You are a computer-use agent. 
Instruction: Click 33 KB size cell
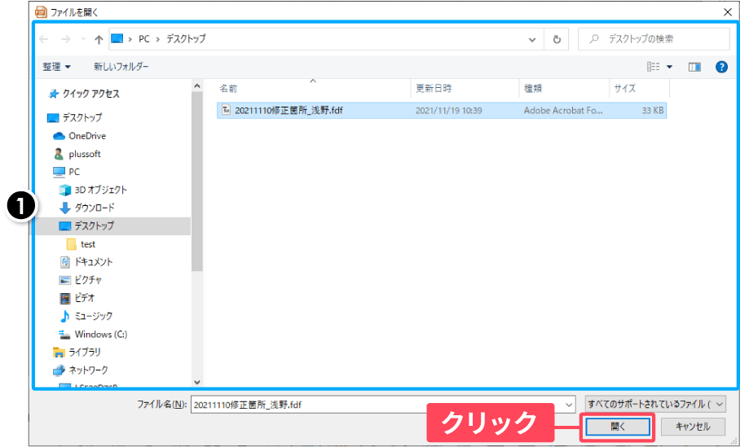coord(653,111)
